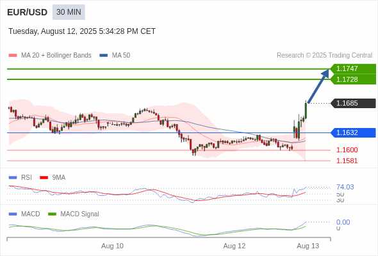
Task: Click the blue upward forecast arrow
Action: point(318,86)
